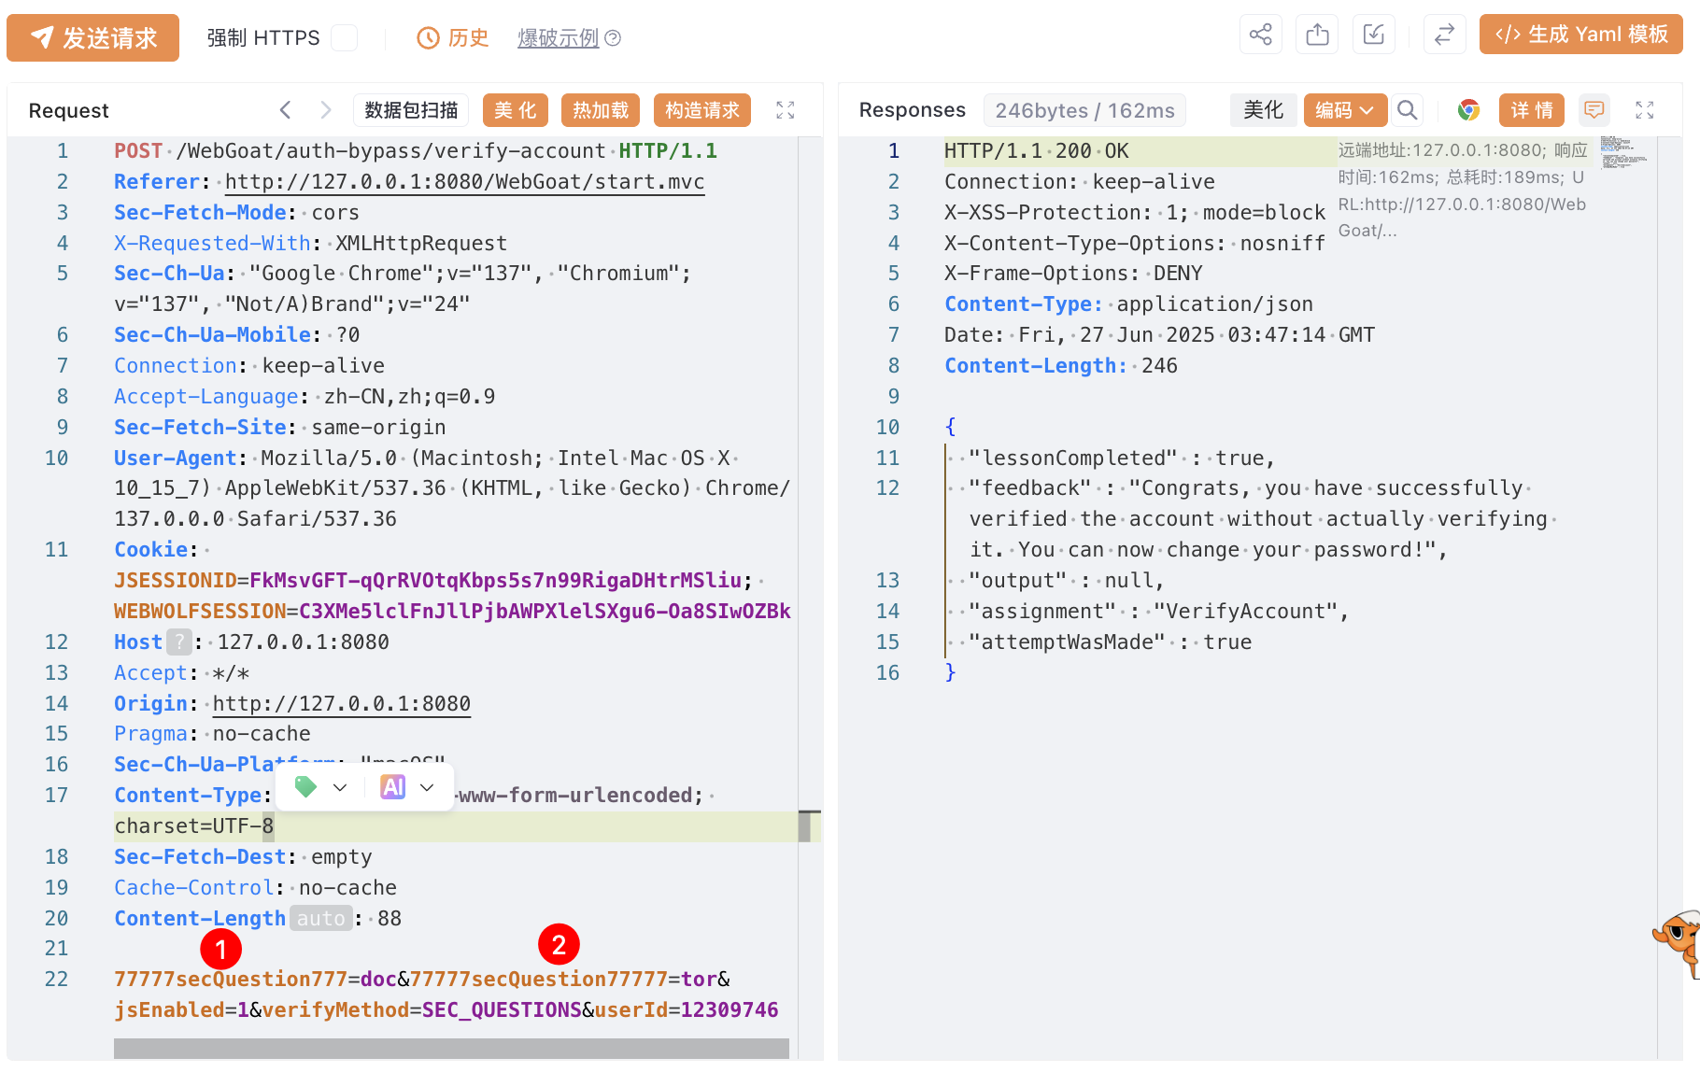Click the Origin URL http://127.0.0.1:8080

click(x=341, y=704)
